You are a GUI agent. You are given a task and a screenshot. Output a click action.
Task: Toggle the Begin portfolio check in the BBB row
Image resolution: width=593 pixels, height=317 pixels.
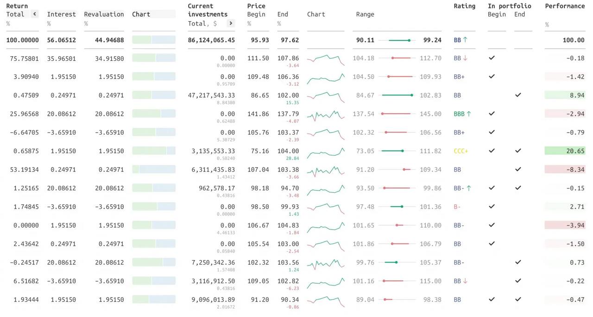pos(492,114)
